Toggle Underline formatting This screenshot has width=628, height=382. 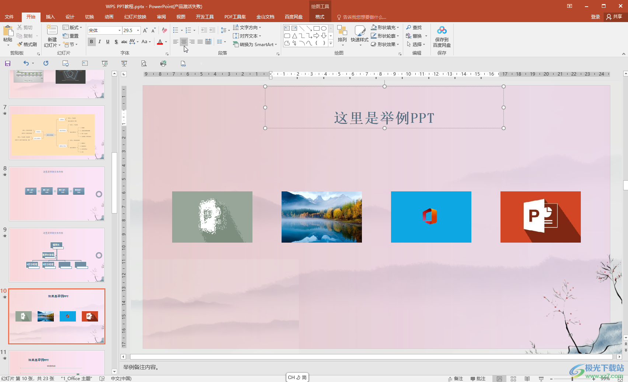pos(108,42)
